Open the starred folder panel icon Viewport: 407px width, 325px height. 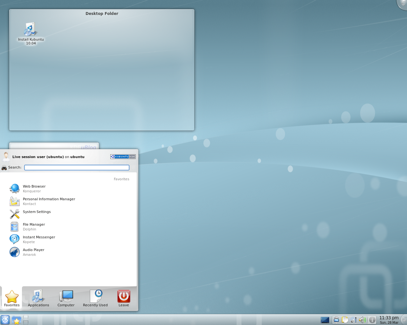(x=17, y=320)
